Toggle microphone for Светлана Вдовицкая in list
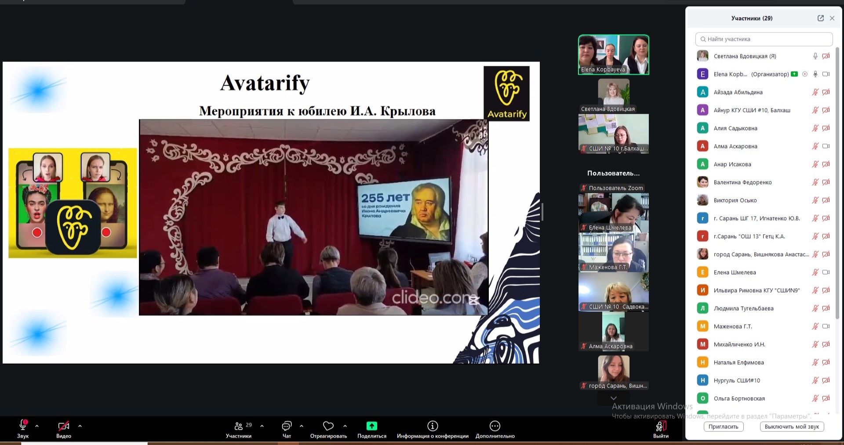 815,56
